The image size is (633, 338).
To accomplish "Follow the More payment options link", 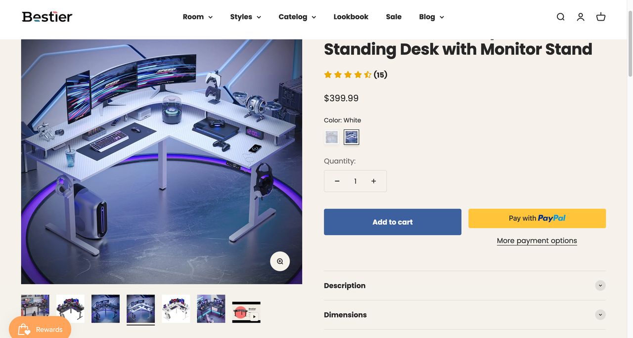I will pyautogui.click(x=537, y=241).
